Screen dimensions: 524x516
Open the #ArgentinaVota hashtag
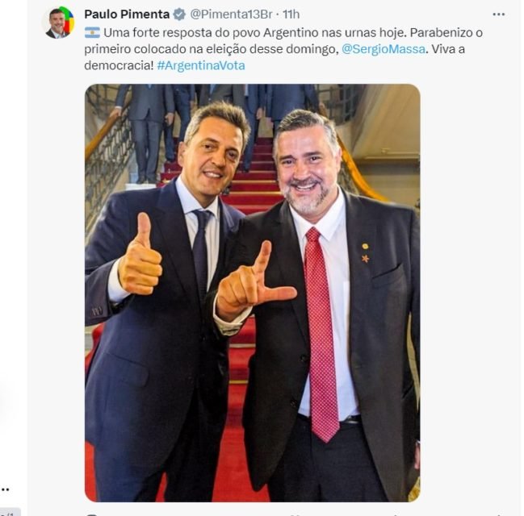pos(201,65)
